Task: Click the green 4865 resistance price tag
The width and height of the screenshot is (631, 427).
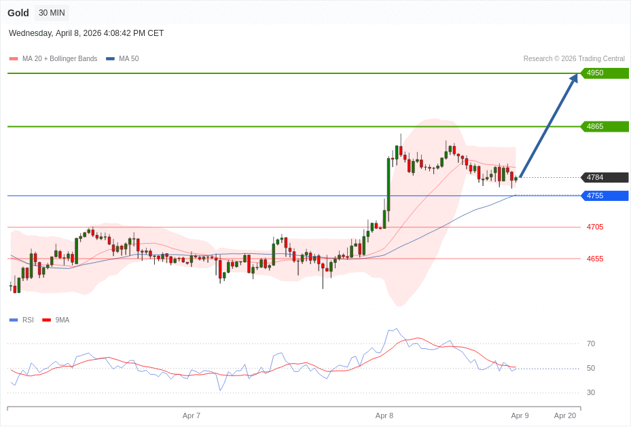Action: [x=605, y=126]
